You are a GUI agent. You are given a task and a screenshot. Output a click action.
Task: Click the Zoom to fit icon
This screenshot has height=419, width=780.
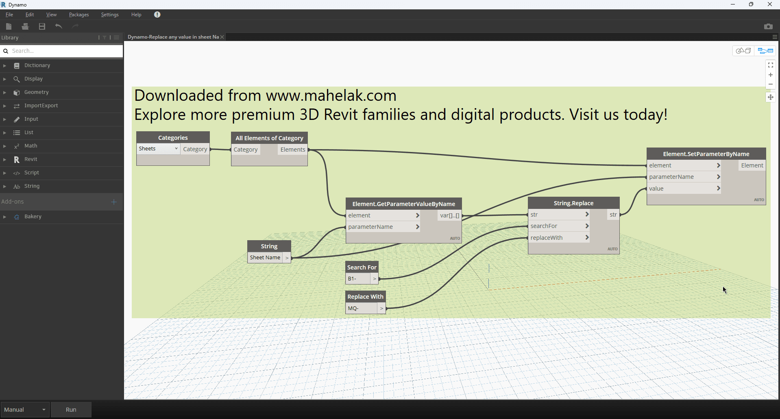(x=770, y=65)
